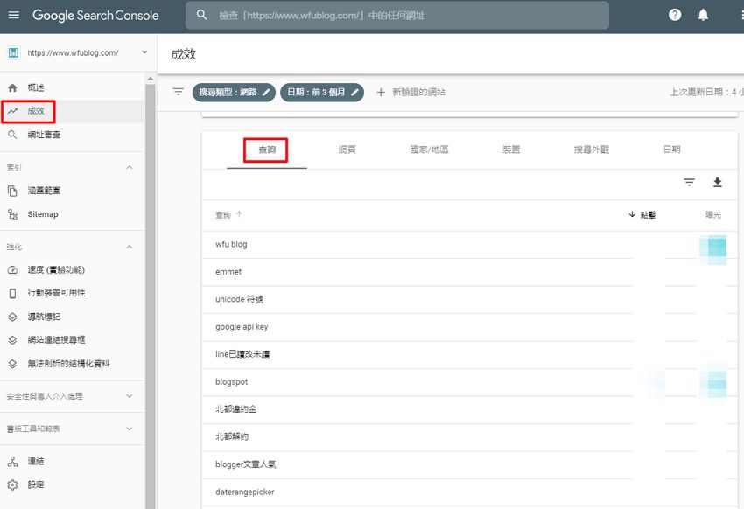Select the 查詢 tab
The image size is (744, 509).
tap(267, 150)
